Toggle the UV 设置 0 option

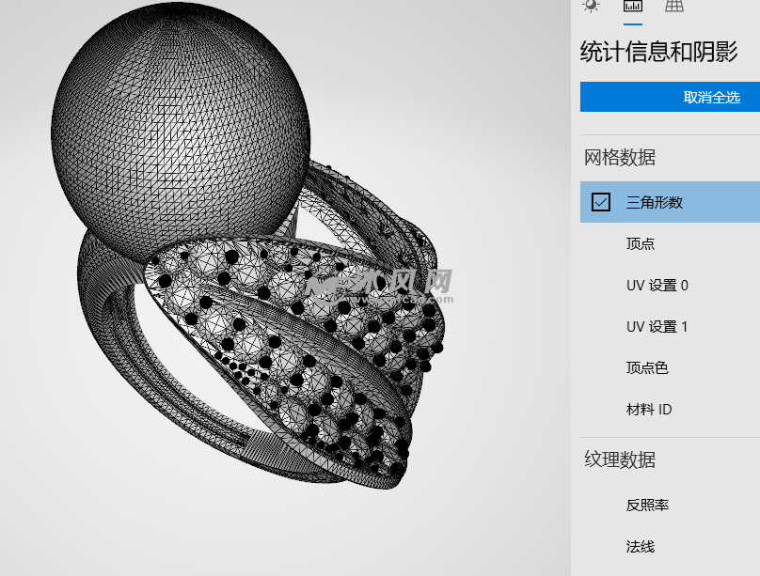(657, 285)
